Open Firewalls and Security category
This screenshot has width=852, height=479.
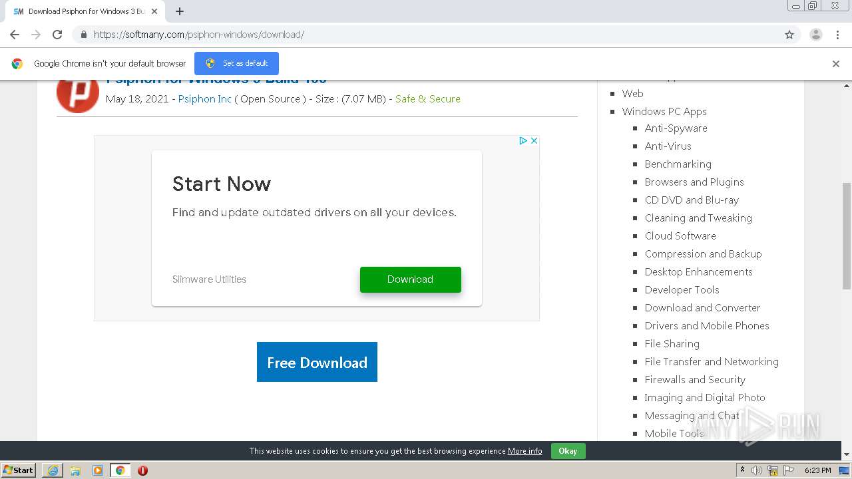[695, 379]
